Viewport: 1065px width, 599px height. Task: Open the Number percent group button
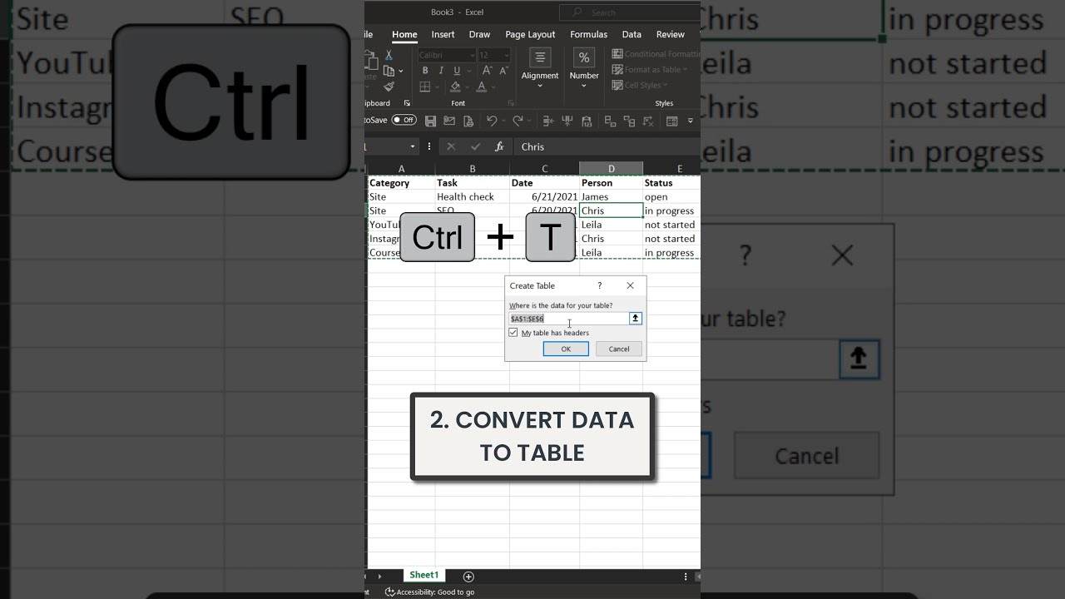(584, 68)
